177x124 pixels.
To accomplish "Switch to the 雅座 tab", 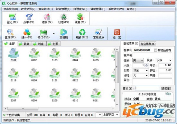I will [39, 44].
